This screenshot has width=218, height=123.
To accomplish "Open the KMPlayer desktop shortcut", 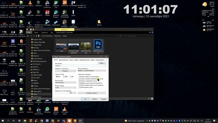I will tap(73, 3).
